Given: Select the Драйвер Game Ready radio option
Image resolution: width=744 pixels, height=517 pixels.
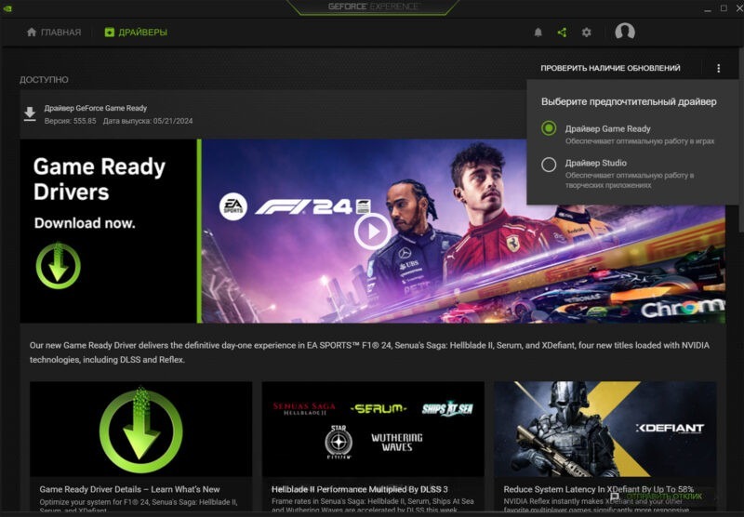Looking at the screenshot, I should [549, 128].
